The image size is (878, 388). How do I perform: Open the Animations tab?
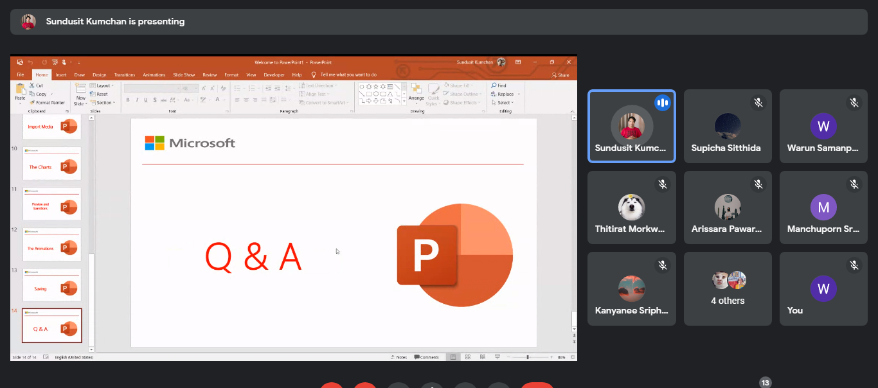pos(154,75)
